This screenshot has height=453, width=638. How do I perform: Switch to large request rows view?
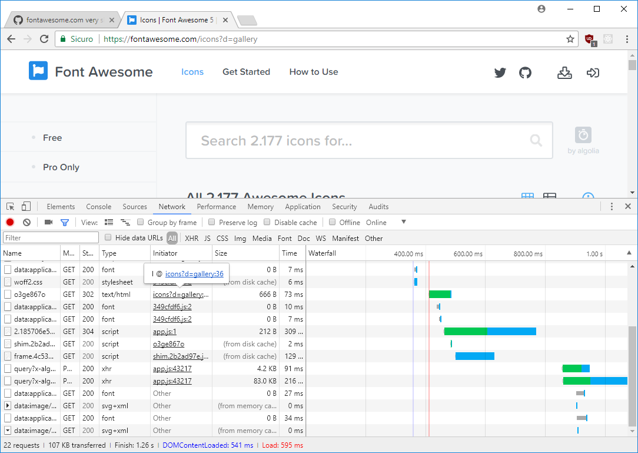pyautogui.click(x=109, y=222)
